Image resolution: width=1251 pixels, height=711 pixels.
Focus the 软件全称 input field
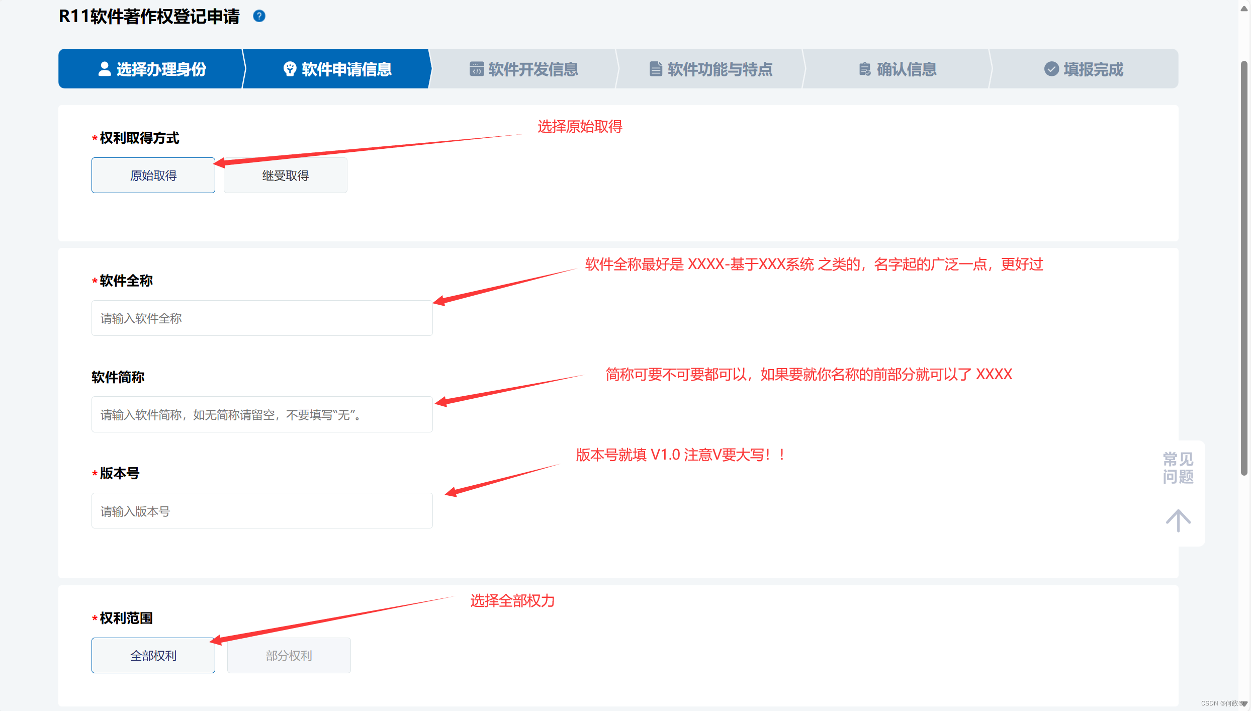[262, 318]
